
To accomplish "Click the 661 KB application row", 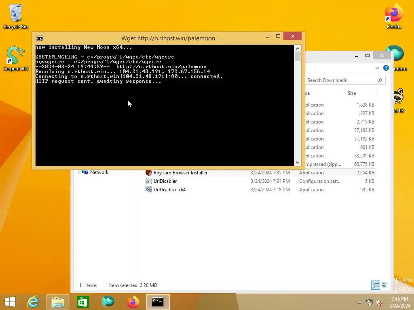I will pos(340,147).
